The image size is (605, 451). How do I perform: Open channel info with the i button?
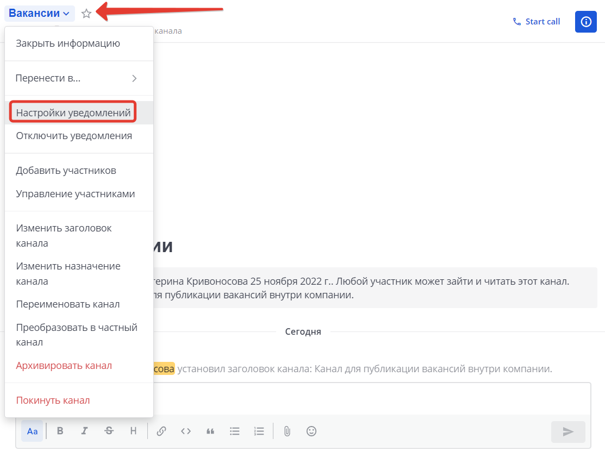click(x=586, y=21)
